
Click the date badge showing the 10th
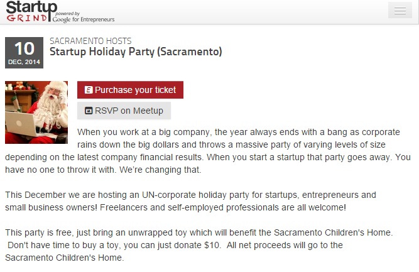(x=24, y=49)
